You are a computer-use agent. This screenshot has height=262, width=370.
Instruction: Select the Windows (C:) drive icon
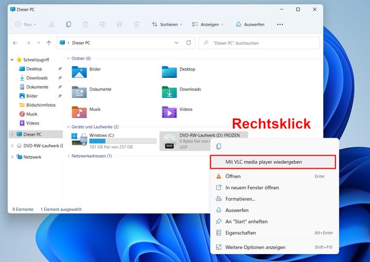tap(80, 139)
